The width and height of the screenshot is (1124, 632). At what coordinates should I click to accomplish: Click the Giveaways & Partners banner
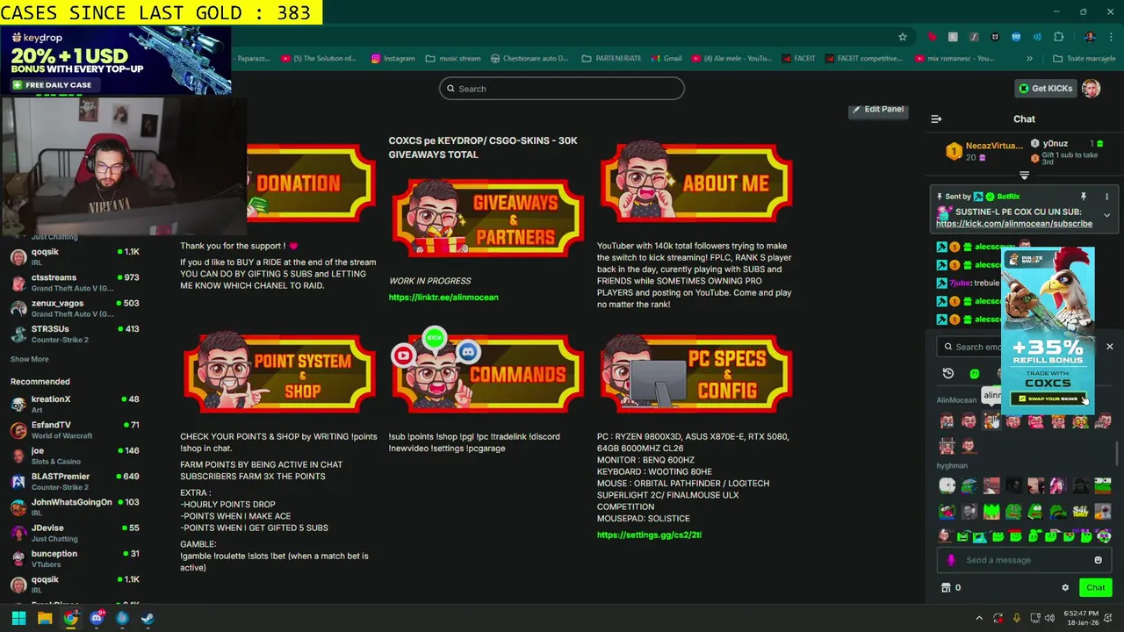[487, 217]
